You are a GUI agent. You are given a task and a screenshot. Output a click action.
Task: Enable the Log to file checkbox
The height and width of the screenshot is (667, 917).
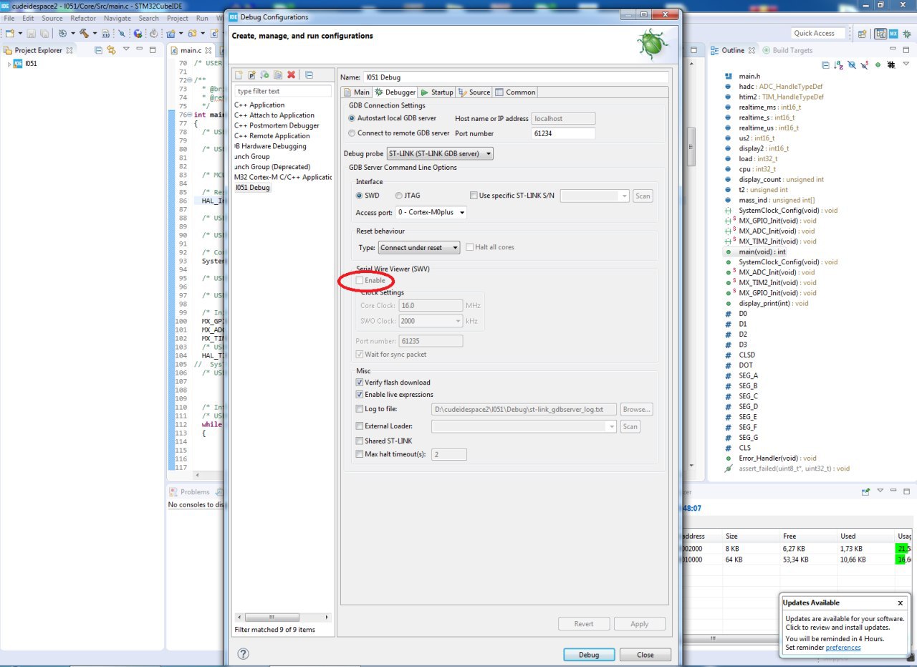pos(360,409)
